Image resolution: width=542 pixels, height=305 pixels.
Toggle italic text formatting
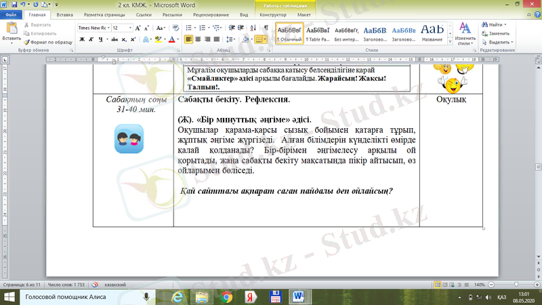pos(91,39)
